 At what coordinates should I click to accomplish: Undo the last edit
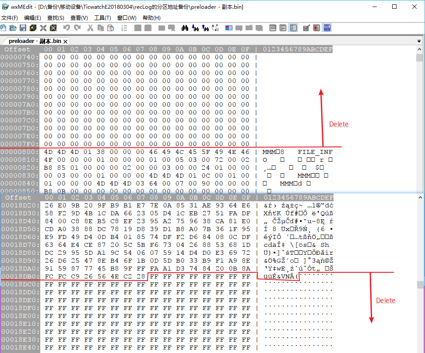pyautogui.click(x=67, y=28)
